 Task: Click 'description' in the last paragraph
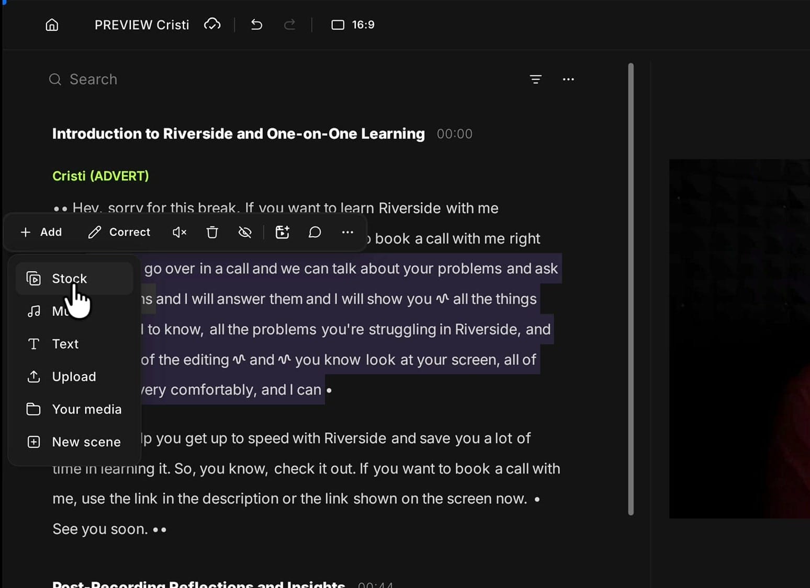pyautogui.click(x=240, y=499)
